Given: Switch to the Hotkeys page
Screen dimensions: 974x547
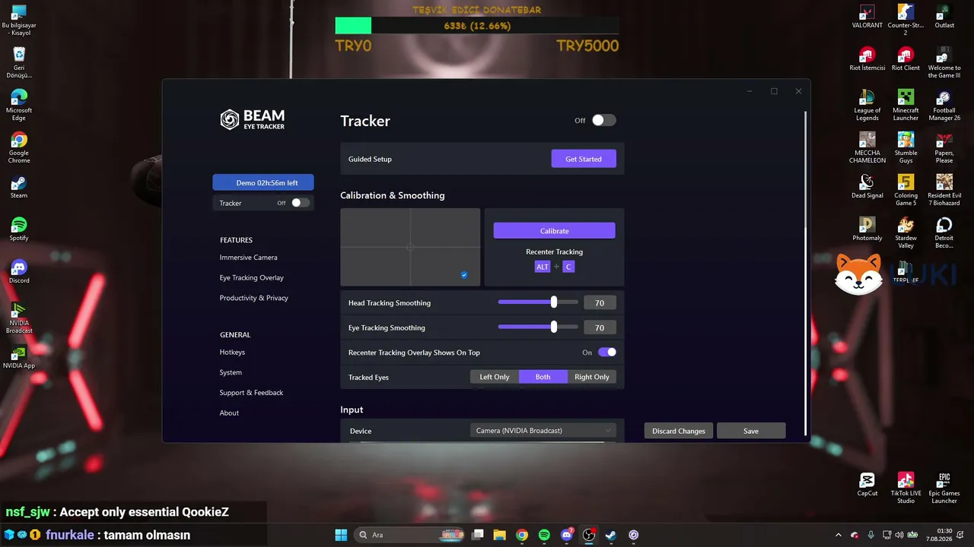Looking at the screenshot, I should click(x=233, y=353).
